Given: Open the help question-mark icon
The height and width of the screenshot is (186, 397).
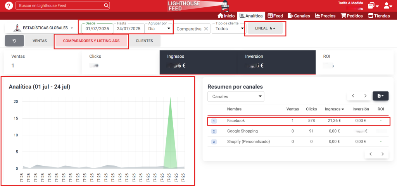Looking at the screenshot, I should (x=9, y=5).
